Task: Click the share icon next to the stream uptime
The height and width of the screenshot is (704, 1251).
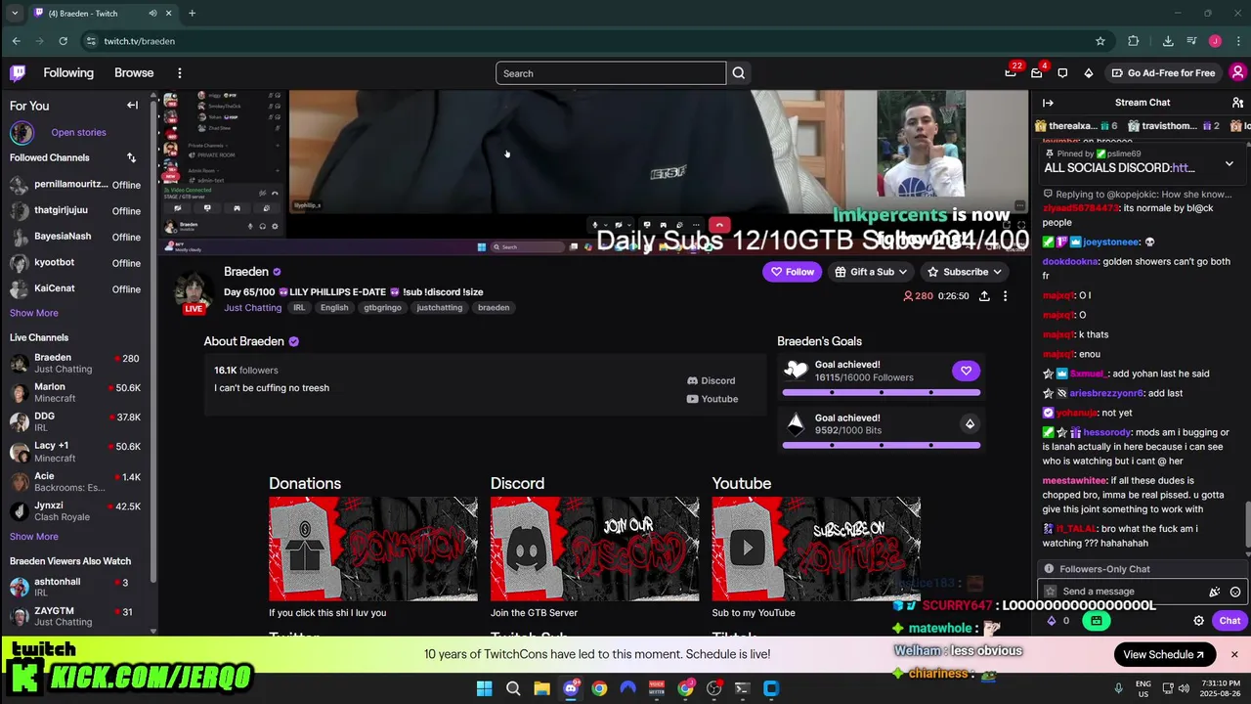Action: pos(984,296)
